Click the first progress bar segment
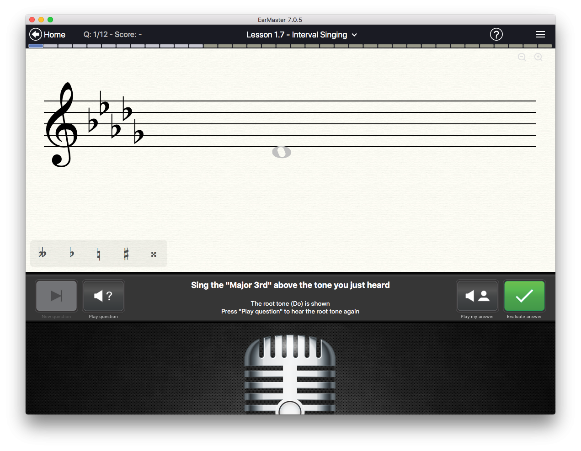The height and width of the screenshot is (451, 581). point(36,46)
